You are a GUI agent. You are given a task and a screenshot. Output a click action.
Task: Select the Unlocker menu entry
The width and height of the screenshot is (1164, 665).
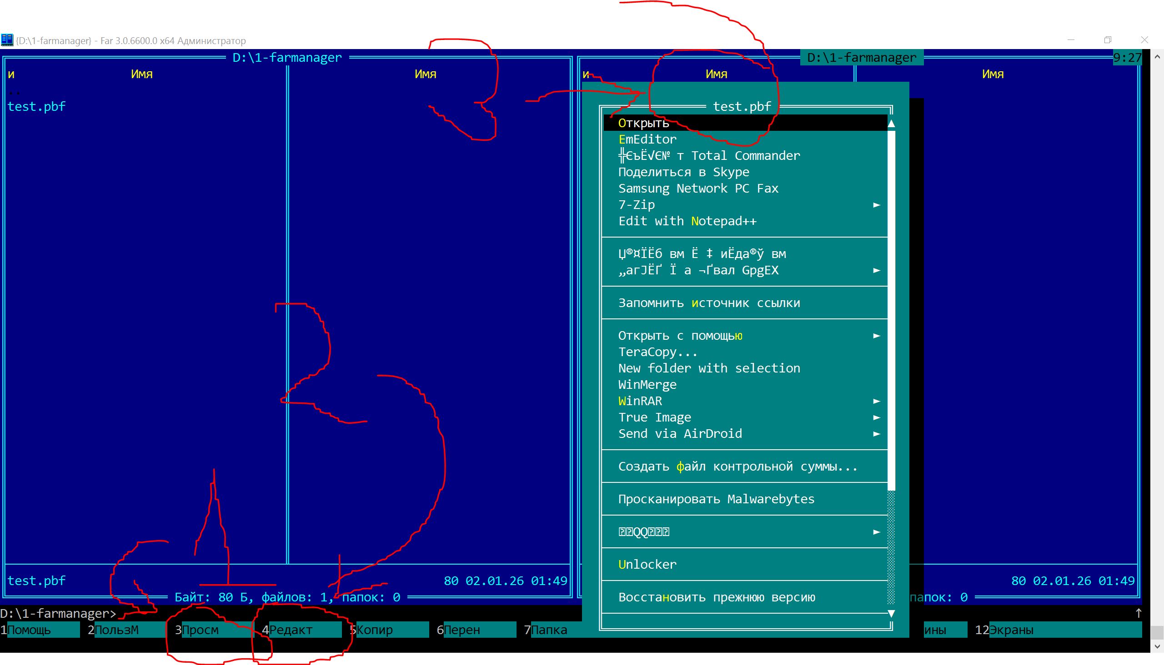coord(647,565)
